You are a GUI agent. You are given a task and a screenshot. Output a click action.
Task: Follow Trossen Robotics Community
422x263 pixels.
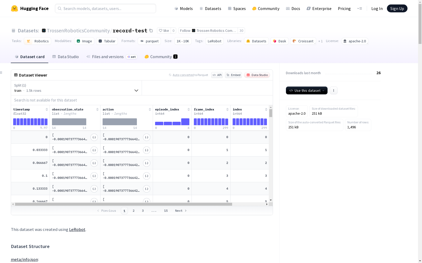208,31
